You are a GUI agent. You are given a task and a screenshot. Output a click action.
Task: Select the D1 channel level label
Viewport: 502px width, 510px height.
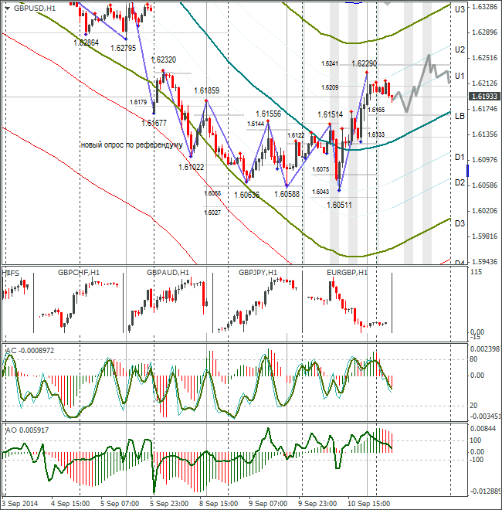(460, 157)
